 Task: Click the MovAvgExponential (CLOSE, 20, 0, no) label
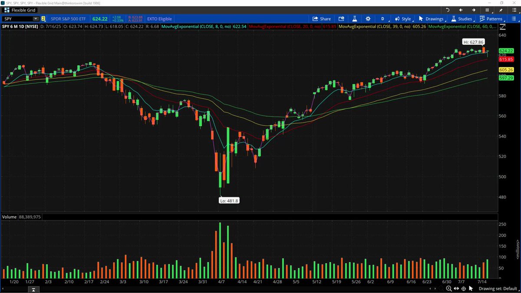point(286,27)
